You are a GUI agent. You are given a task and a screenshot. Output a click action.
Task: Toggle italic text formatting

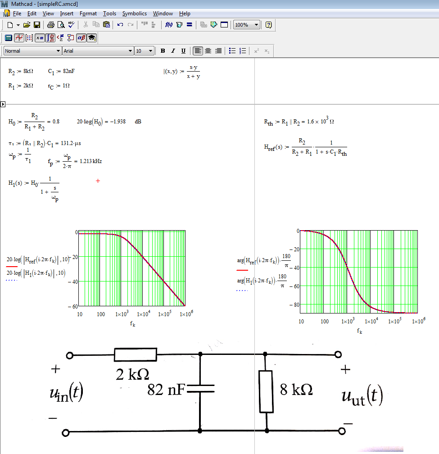coord(173,50)
